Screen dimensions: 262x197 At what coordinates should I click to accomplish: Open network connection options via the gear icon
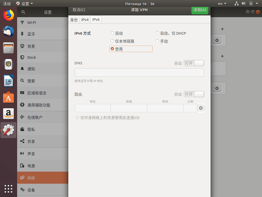coord(217,40)
